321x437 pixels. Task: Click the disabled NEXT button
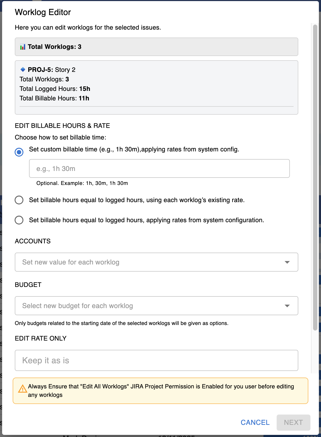pyautogui.click(x=293, y=422)
